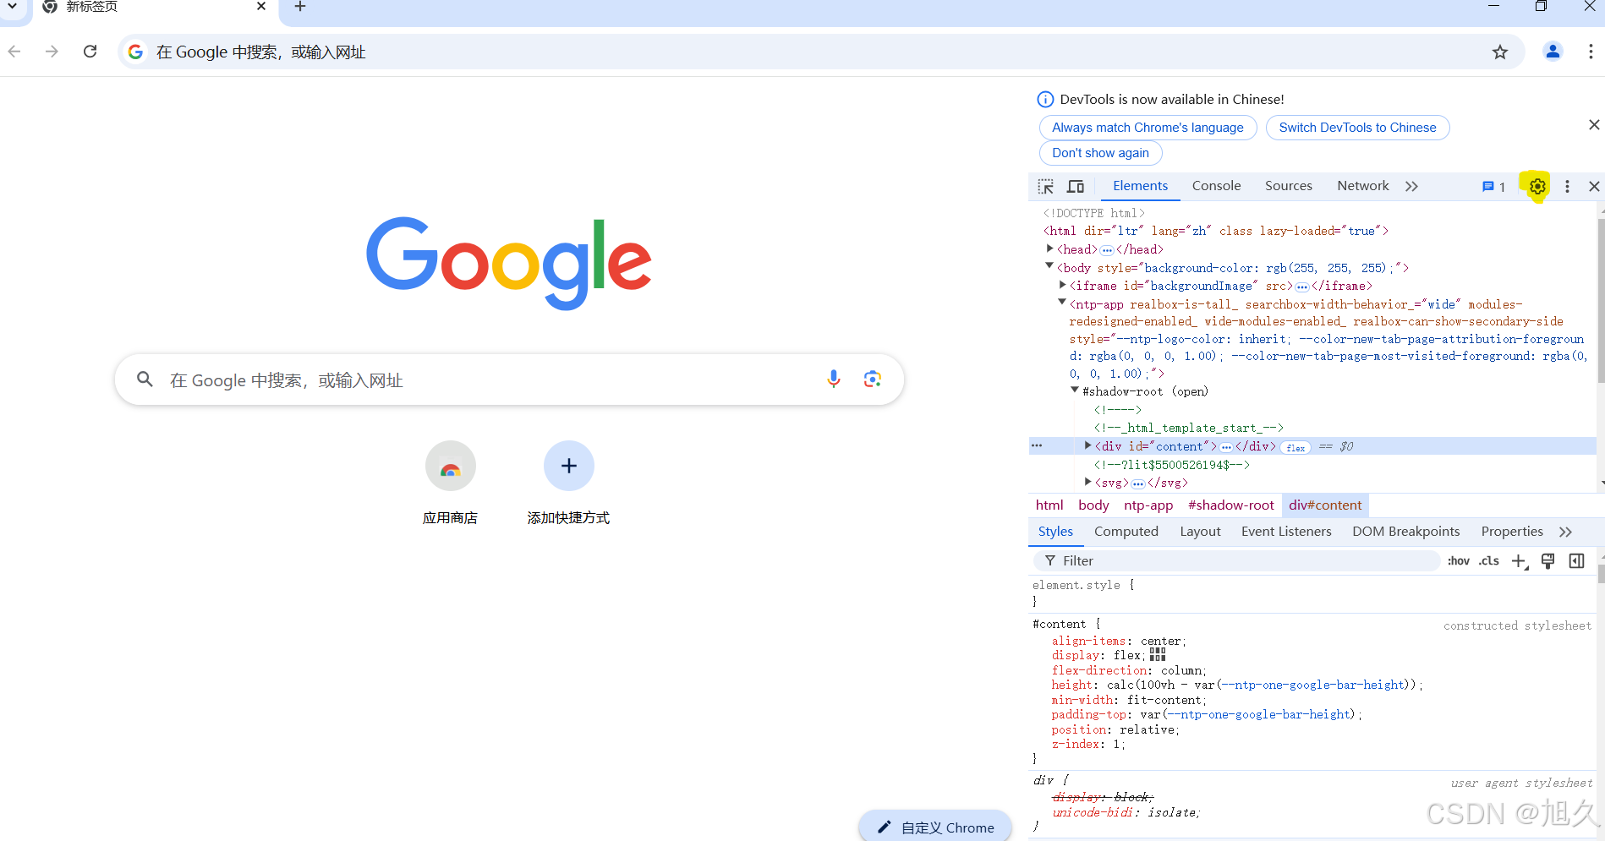This screenshot has width=1605, height=841.
Task: Show more DevTools tabs chevron
Action: pyautogui.click(x=1411, y=187)
